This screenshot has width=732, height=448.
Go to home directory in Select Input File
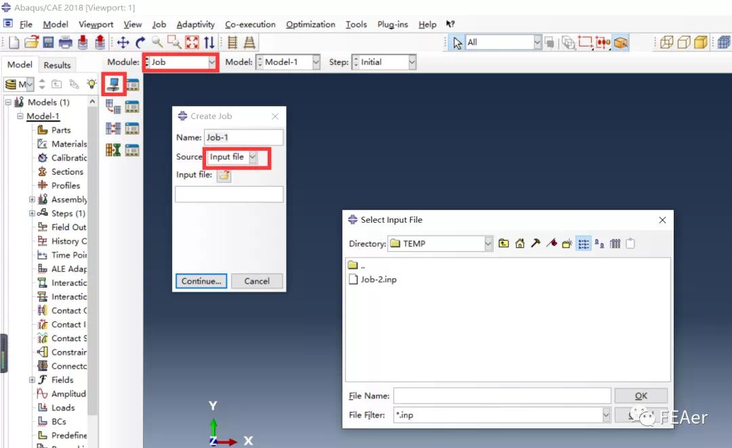(x=520, y=244)
